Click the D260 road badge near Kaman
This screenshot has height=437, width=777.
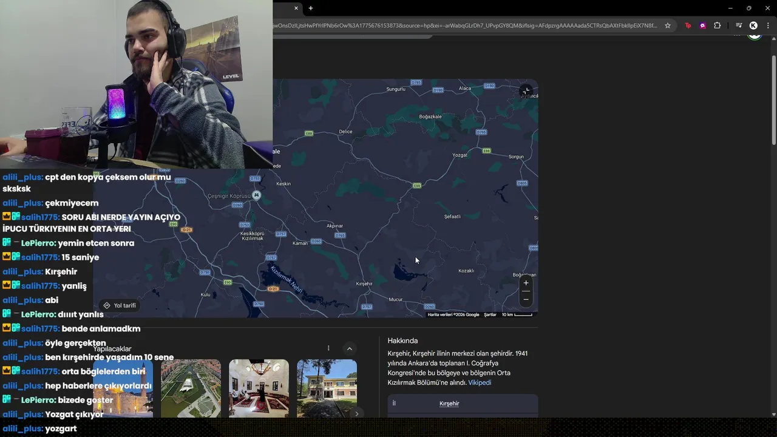(x=316, y=241)
